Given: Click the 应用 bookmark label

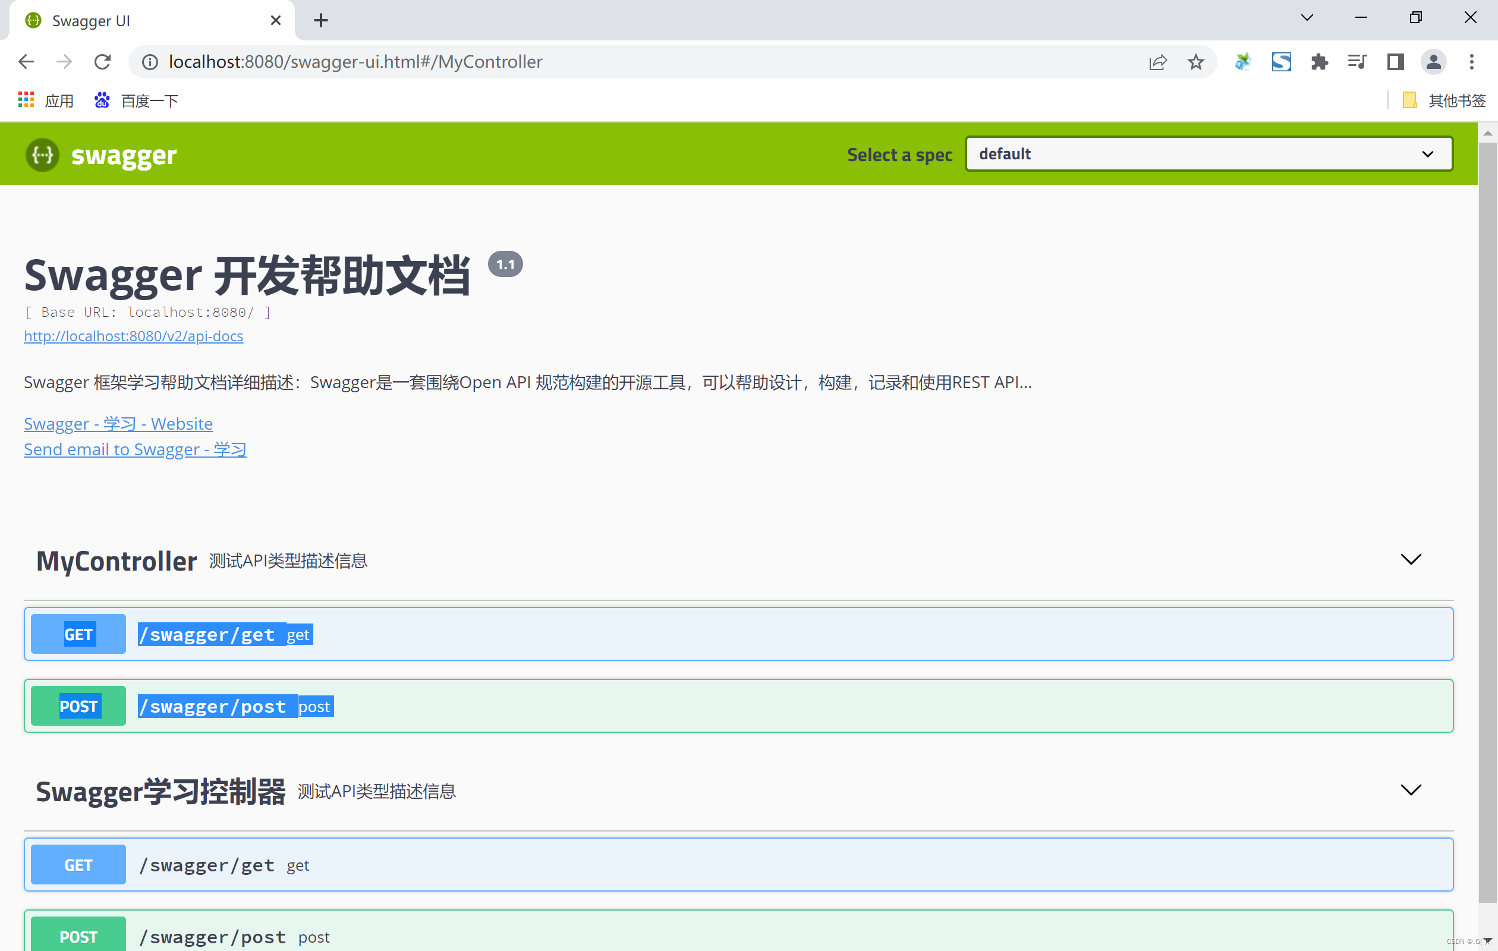Looking at the screenshot, I should (x=59, y=100).
